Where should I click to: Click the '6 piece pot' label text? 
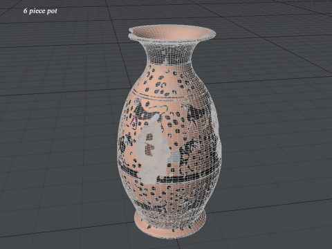tap(40, 11)
